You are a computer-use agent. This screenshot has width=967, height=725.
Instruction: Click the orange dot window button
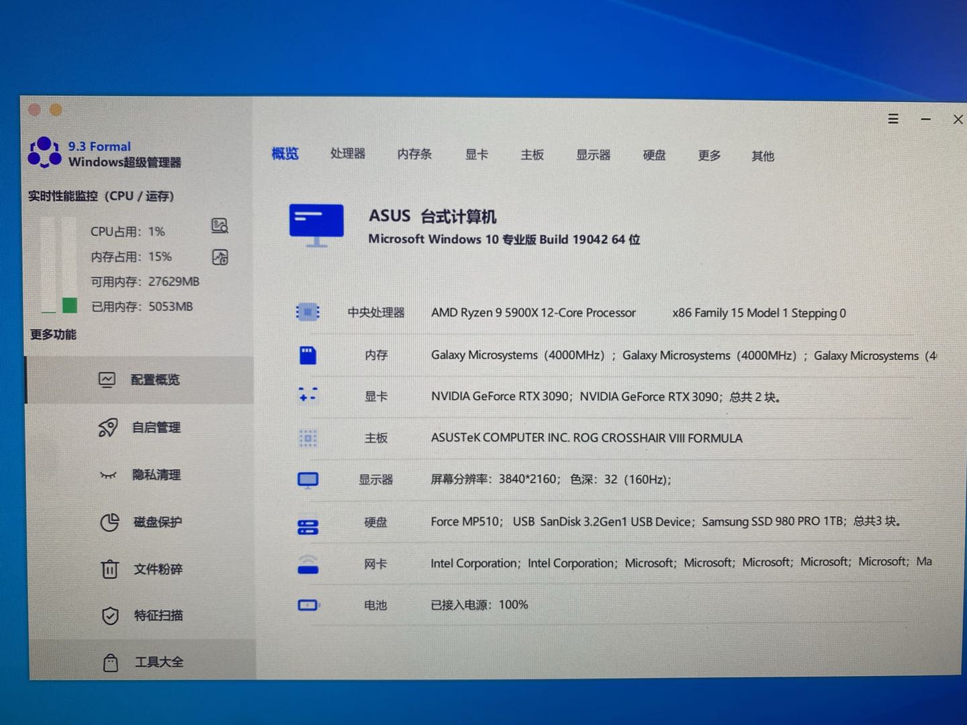(56, 109)
